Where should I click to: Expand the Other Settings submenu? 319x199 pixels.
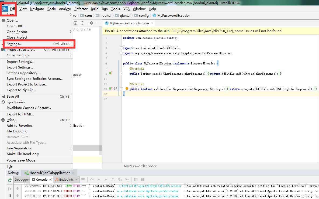coord(18,55)
